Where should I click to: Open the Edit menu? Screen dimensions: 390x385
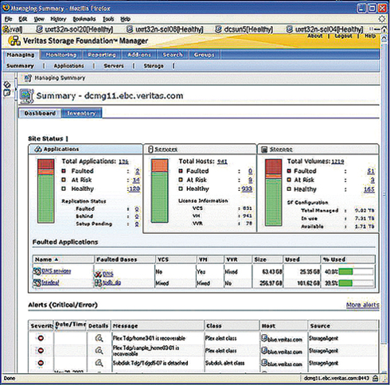[x=23, y=19]
